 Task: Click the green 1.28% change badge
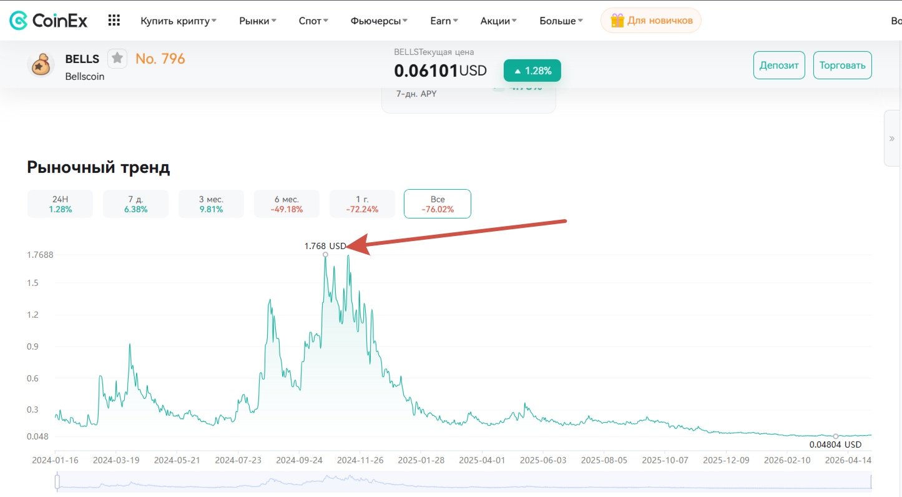[x=532, y=71]
